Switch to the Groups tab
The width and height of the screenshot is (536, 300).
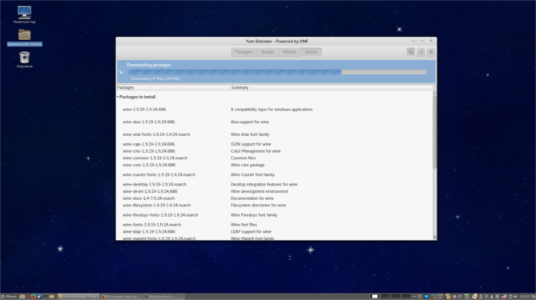268,52
